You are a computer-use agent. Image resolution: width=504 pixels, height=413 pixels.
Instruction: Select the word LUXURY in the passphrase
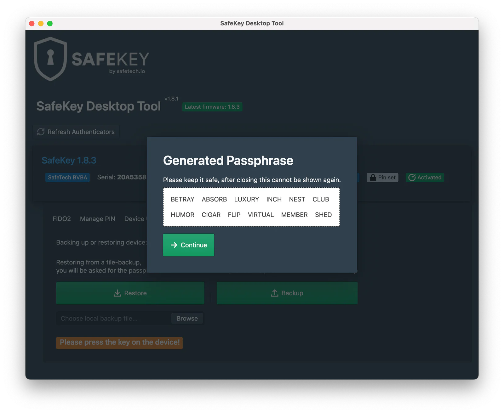[x=247, y=199]
